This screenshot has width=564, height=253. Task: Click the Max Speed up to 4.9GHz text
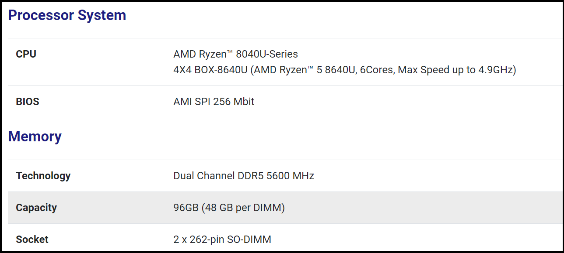(455, 70)
